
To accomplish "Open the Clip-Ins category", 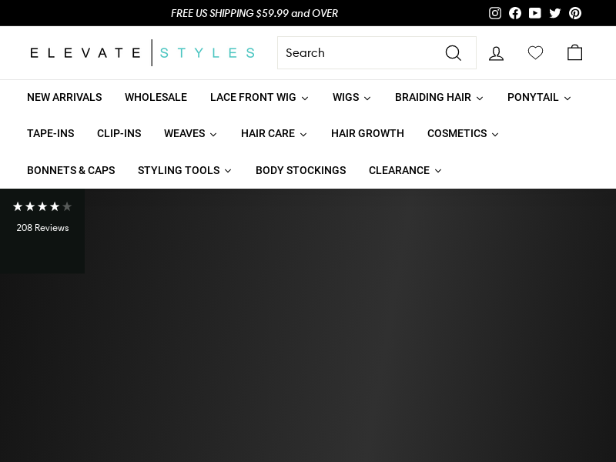I will [119, 133].
